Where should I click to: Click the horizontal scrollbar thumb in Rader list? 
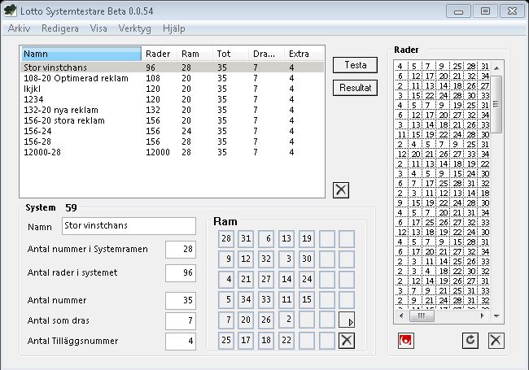pyautogui.click(x=426, y=316)
